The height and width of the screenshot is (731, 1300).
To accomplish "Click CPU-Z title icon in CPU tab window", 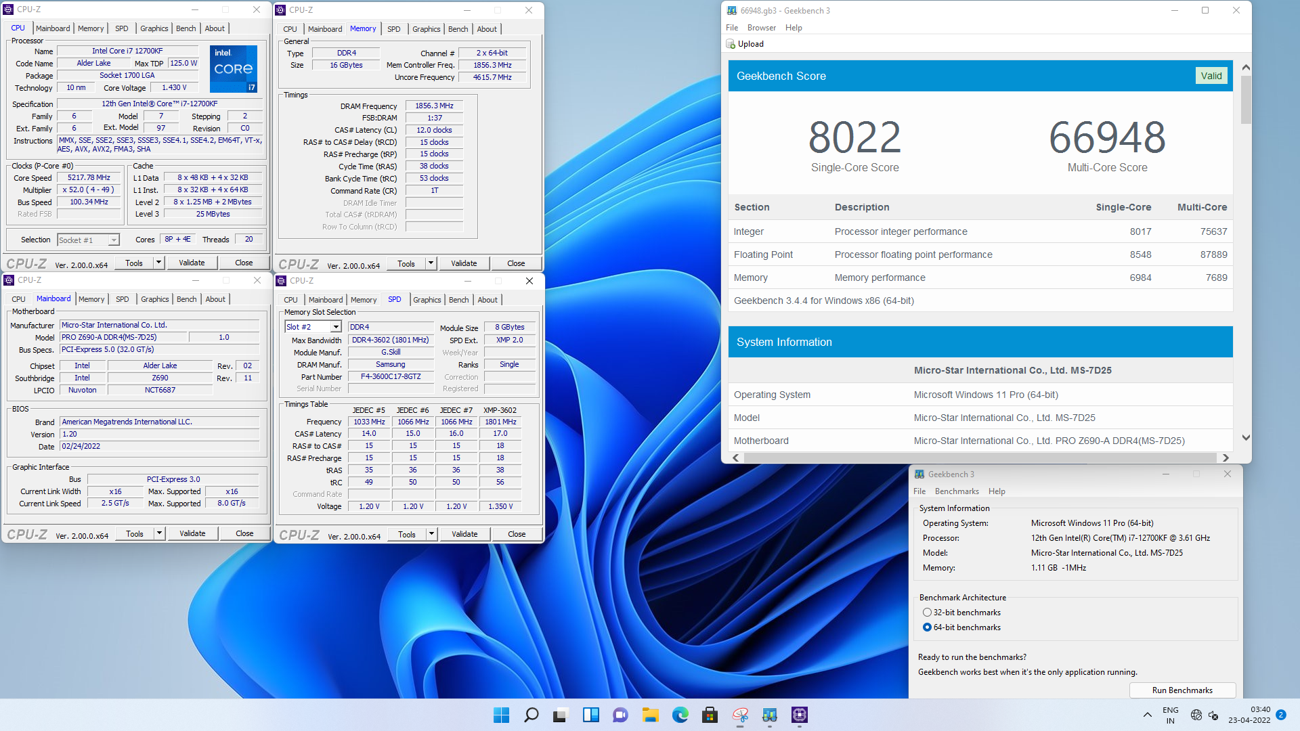I will 9,9.
